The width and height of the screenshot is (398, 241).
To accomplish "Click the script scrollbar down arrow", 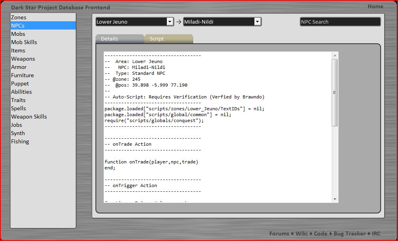I will click(335, 199).
